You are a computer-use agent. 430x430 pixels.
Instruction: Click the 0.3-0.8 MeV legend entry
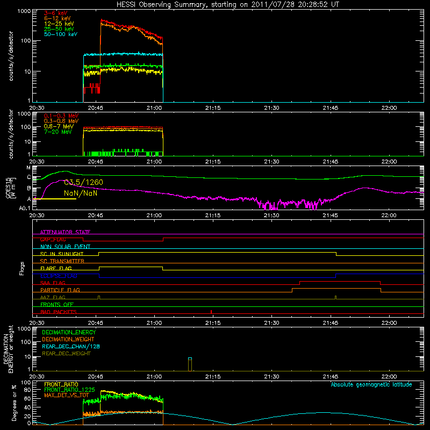click(x=61, y=121)
